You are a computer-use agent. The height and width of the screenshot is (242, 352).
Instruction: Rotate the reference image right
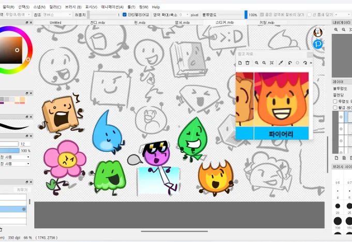tap(305, 63)
